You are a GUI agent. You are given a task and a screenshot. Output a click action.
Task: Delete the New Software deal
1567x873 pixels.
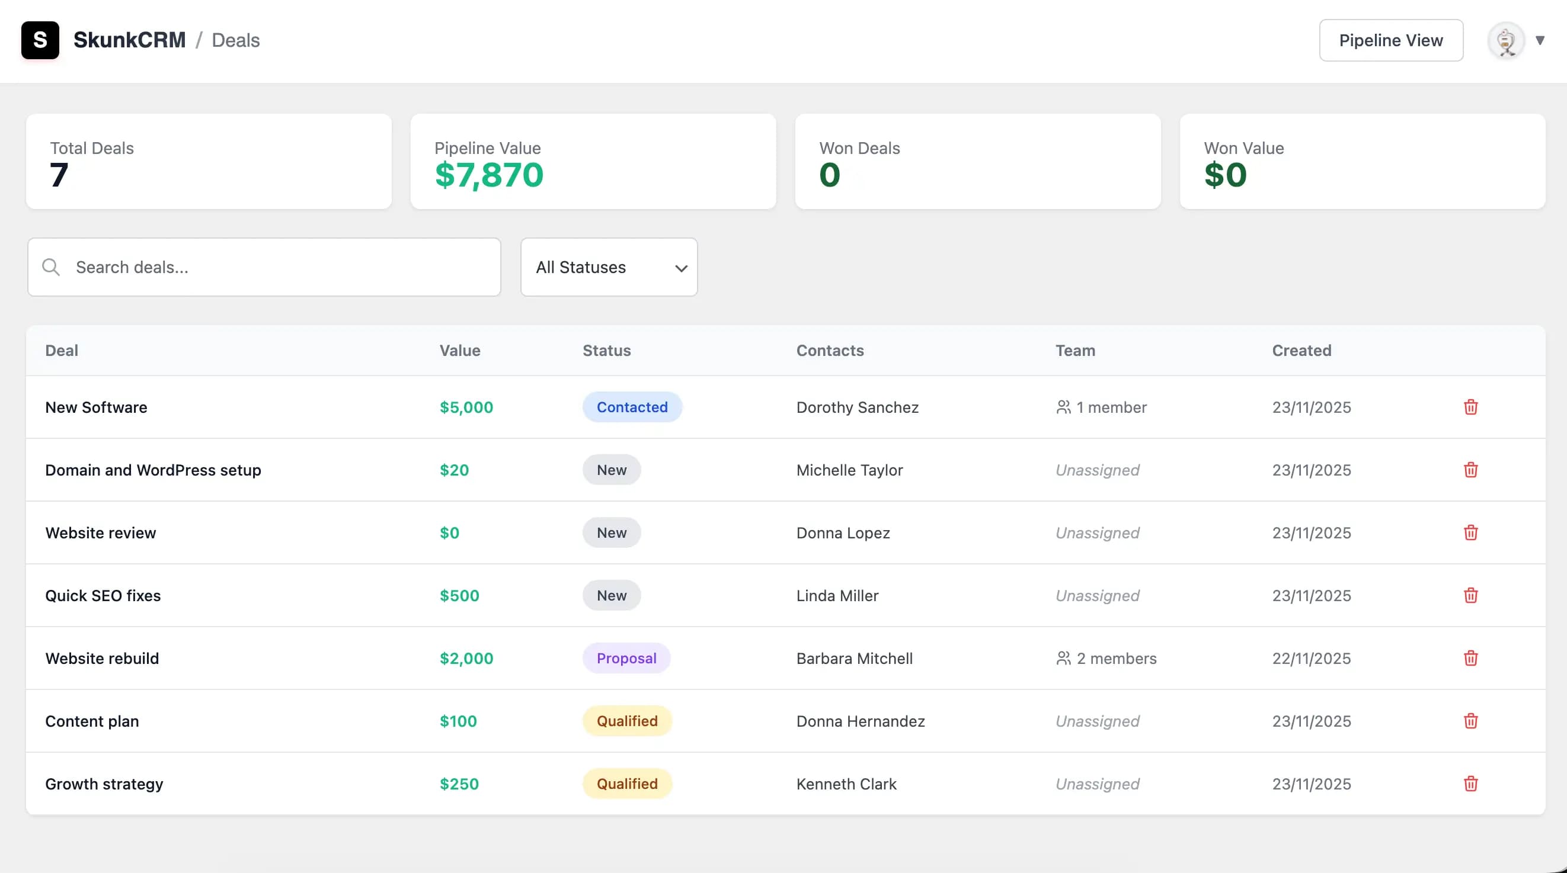1470,407
